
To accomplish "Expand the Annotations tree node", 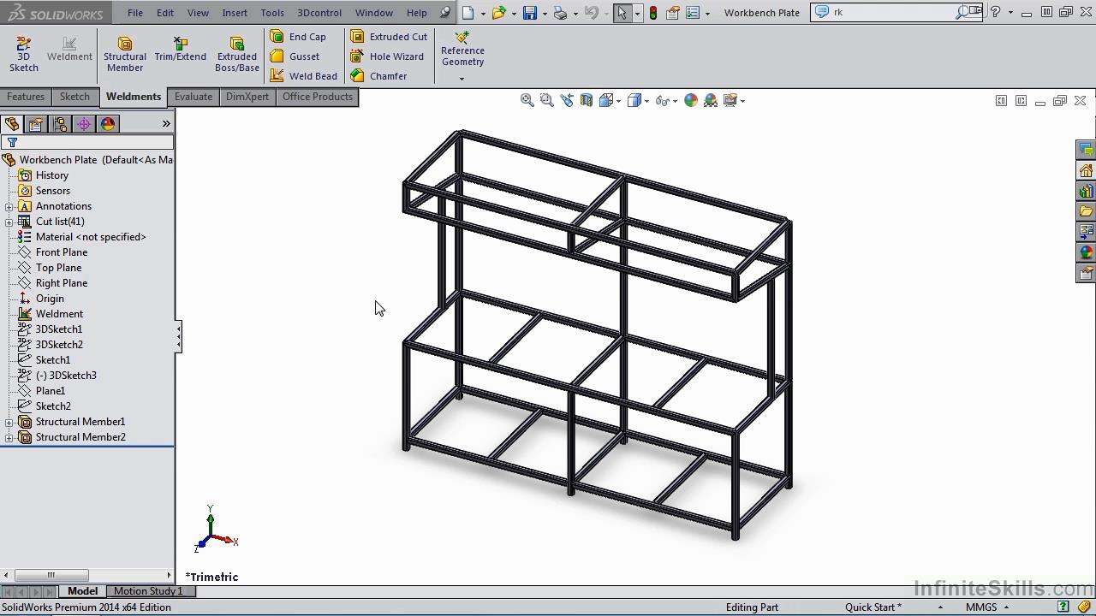I will 9,206.
